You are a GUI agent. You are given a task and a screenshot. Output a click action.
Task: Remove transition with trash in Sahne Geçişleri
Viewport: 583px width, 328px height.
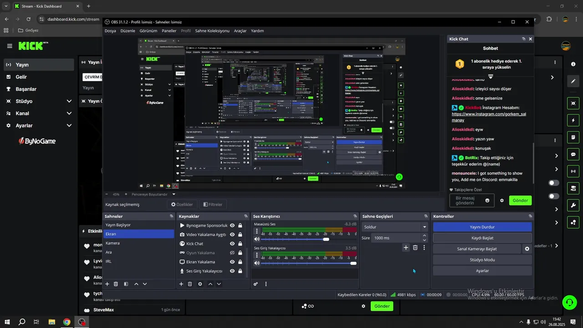[415, 247]
